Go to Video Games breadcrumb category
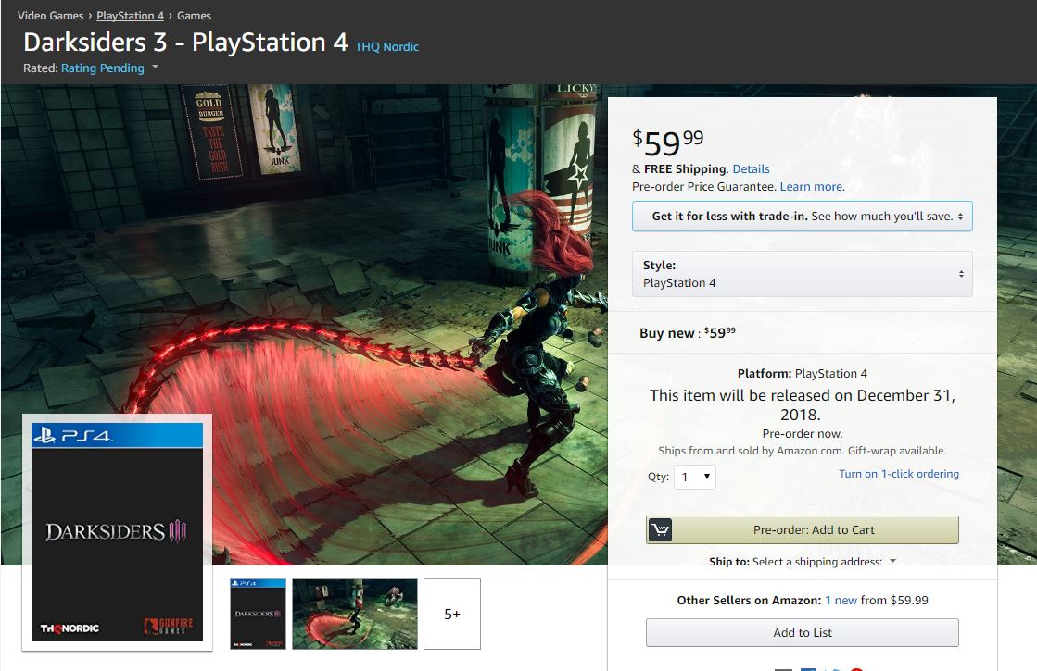The width and height of the screenshot is (1037, 671). tap(52, 16)
